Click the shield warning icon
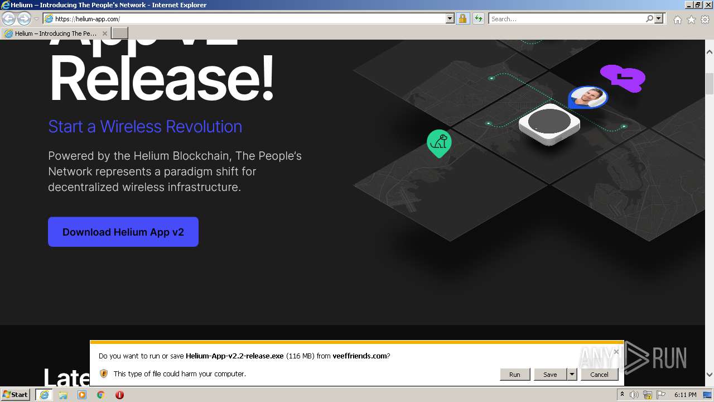714x402 pixels. click(x=104, y=374)
